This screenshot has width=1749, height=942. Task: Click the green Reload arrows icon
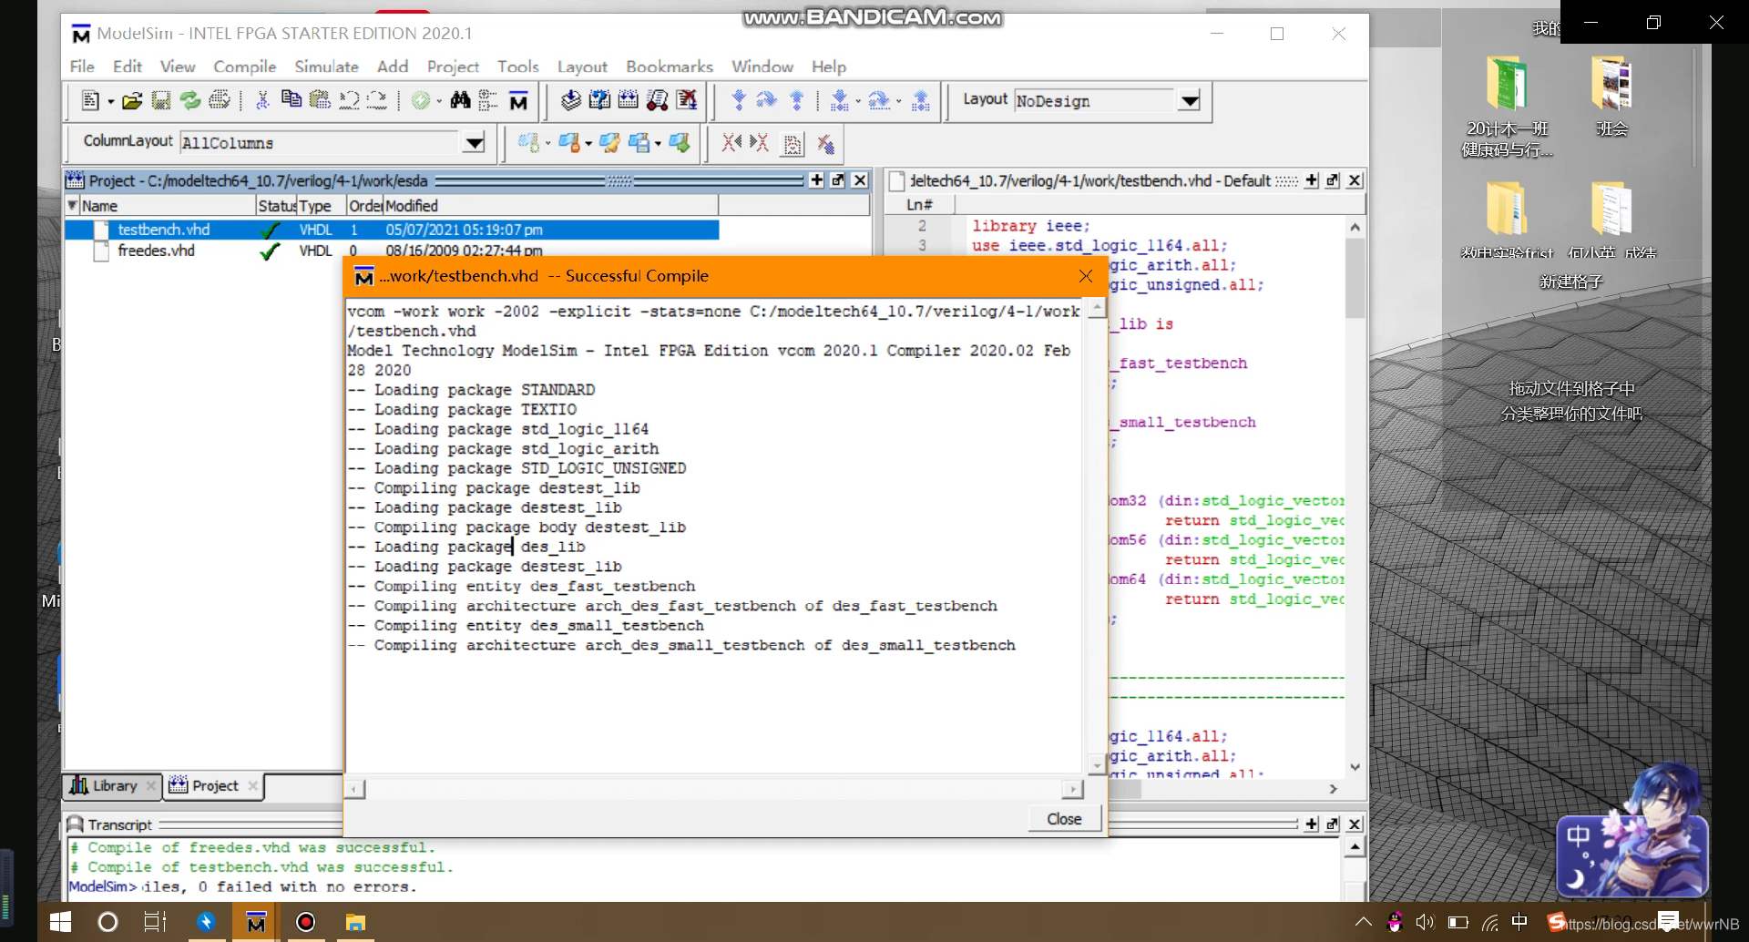click(x=190, y=100)
